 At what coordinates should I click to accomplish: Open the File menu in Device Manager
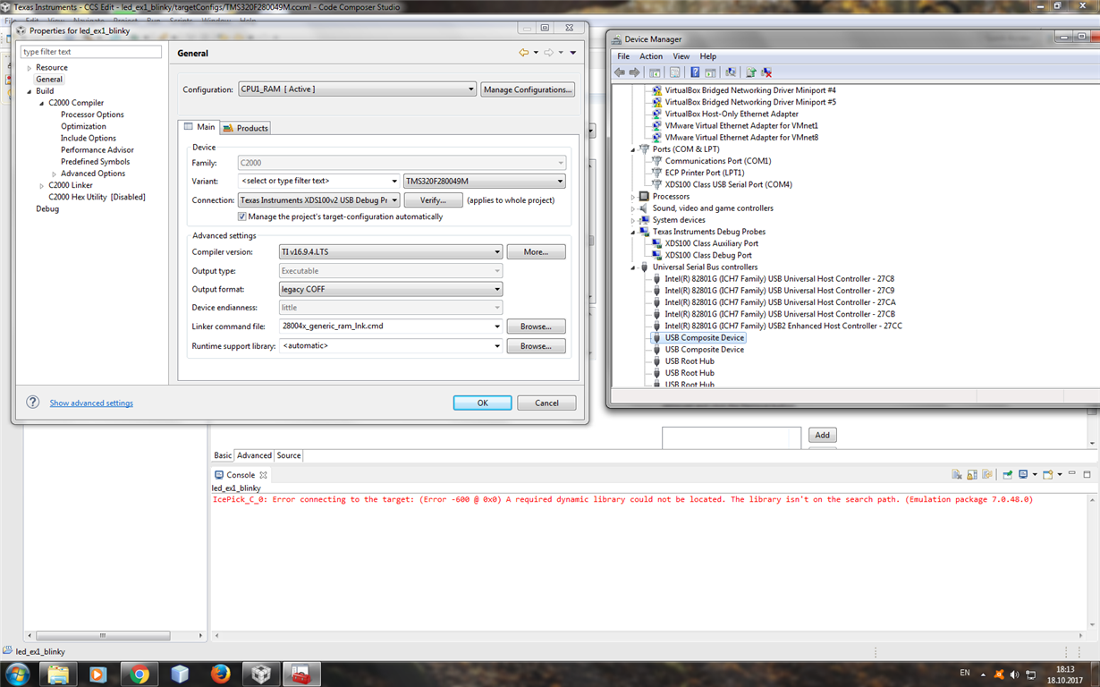pyautogui.click(x=623, y=56)
